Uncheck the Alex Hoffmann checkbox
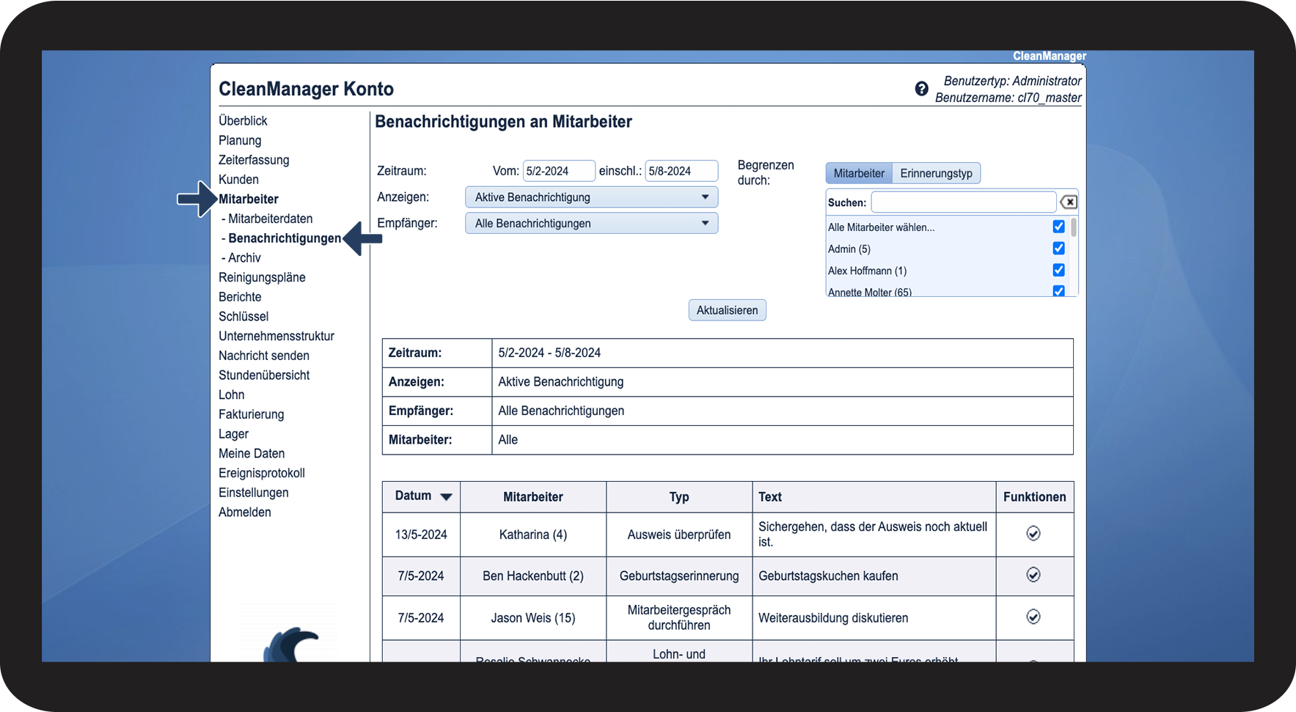This screenshot has height=712, width=1296. pyautogui.click(x=1058, y=271)
